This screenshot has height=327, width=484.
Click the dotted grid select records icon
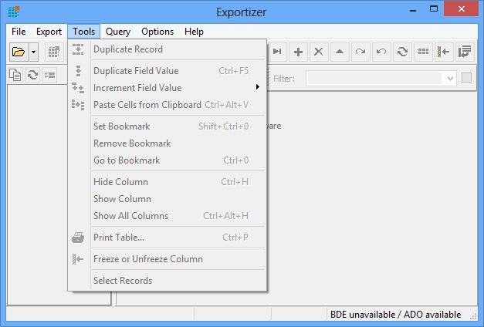[x=423, y=52]
